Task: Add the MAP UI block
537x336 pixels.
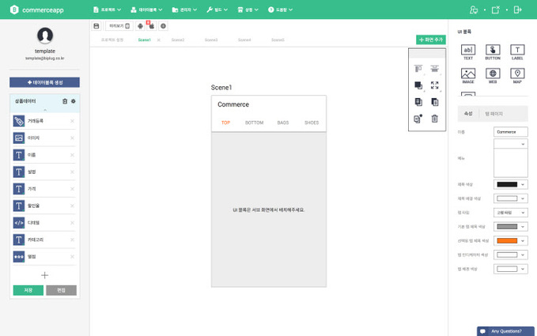Action: coord(517,76)
